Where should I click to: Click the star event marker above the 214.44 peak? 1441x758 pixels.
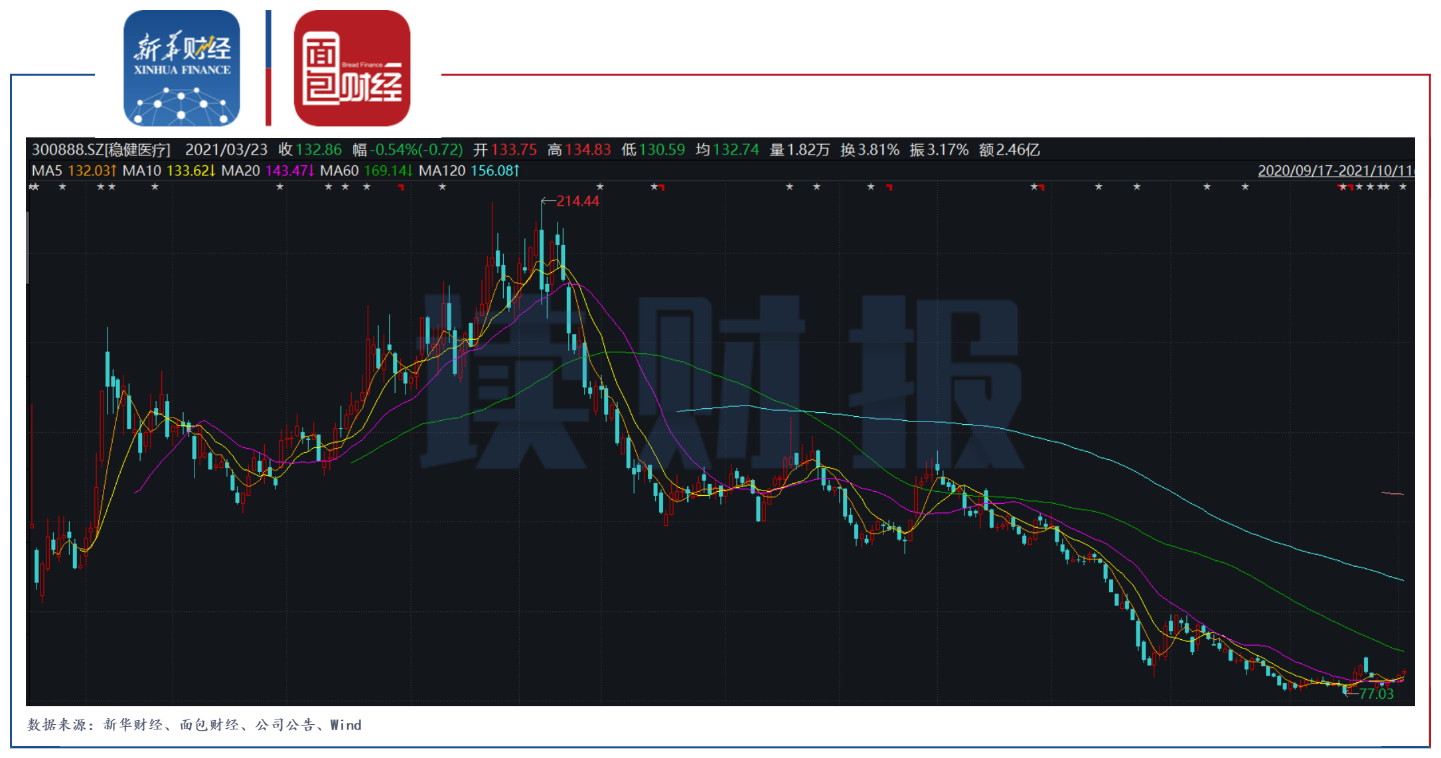(600, 187)
